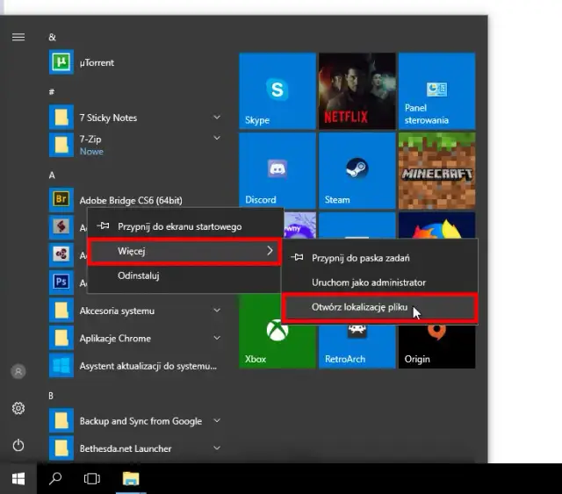Open taskbar Search magnifier
Screen dimensions: 562x494
coord(55,478)
